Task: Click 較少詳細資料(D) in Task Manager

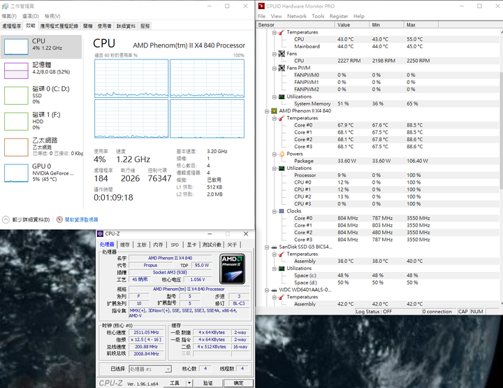Action: tap(31, 220)
